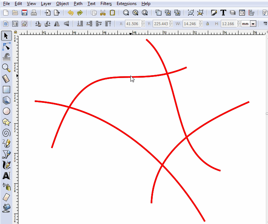Group the selected objects
268x224 pixels.
click(191, 13)
